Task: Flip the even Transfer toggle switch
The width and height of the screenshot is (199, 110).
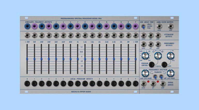Action: pyautogui.click(x=155, y=76)
